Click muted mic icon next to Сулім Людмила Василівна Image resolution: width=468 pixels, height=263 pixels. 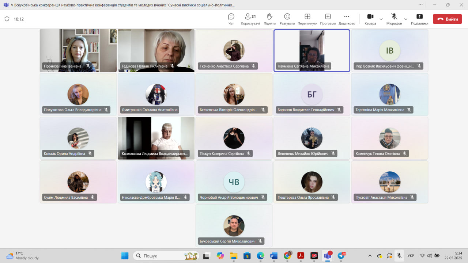click(93, 197)
